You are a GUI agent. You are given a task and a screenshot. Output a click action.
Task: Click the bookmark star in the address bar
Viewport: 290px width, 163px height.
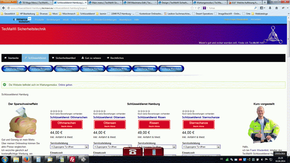click(x=192, y=8)
